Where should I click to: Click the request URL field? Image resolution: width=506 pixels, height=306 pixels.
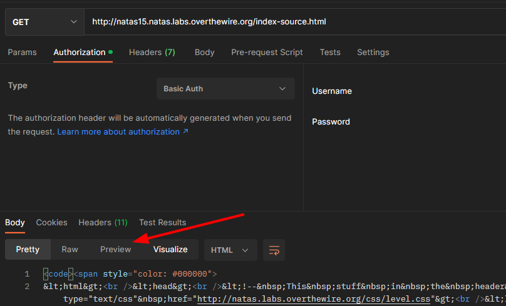[294, 22]
